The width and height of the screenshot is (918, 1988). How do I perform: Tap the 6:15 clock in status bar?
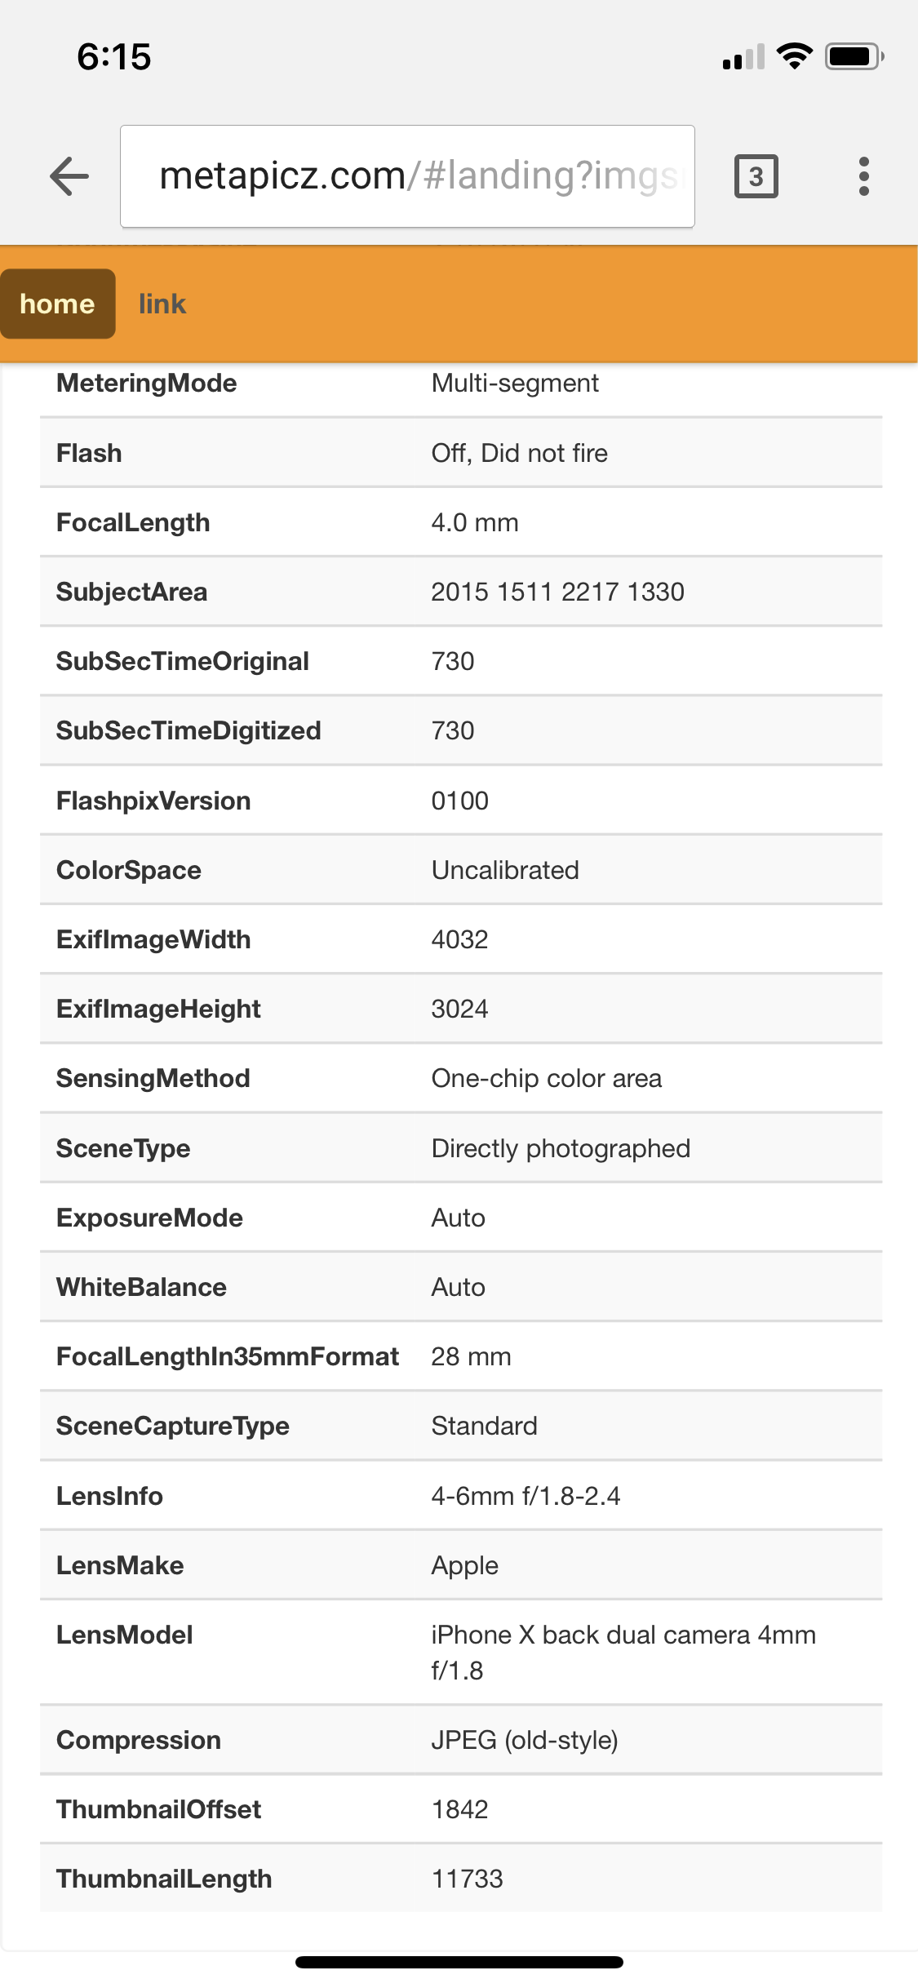[114, 57]
